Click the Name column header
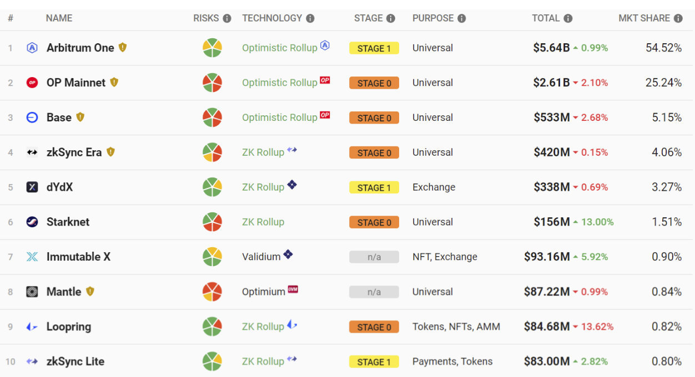The height and width of the screenshot is (377, 695). point(59,18)
